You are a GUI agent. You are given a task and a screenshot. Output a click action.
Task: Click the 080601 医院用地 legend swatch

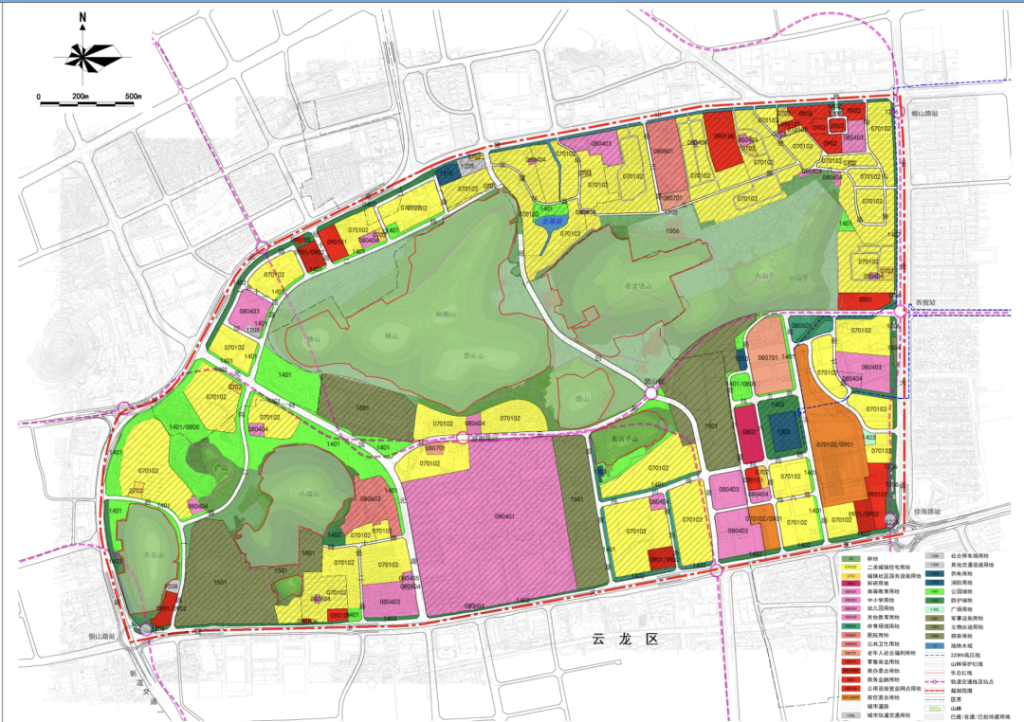coord(850,635)
